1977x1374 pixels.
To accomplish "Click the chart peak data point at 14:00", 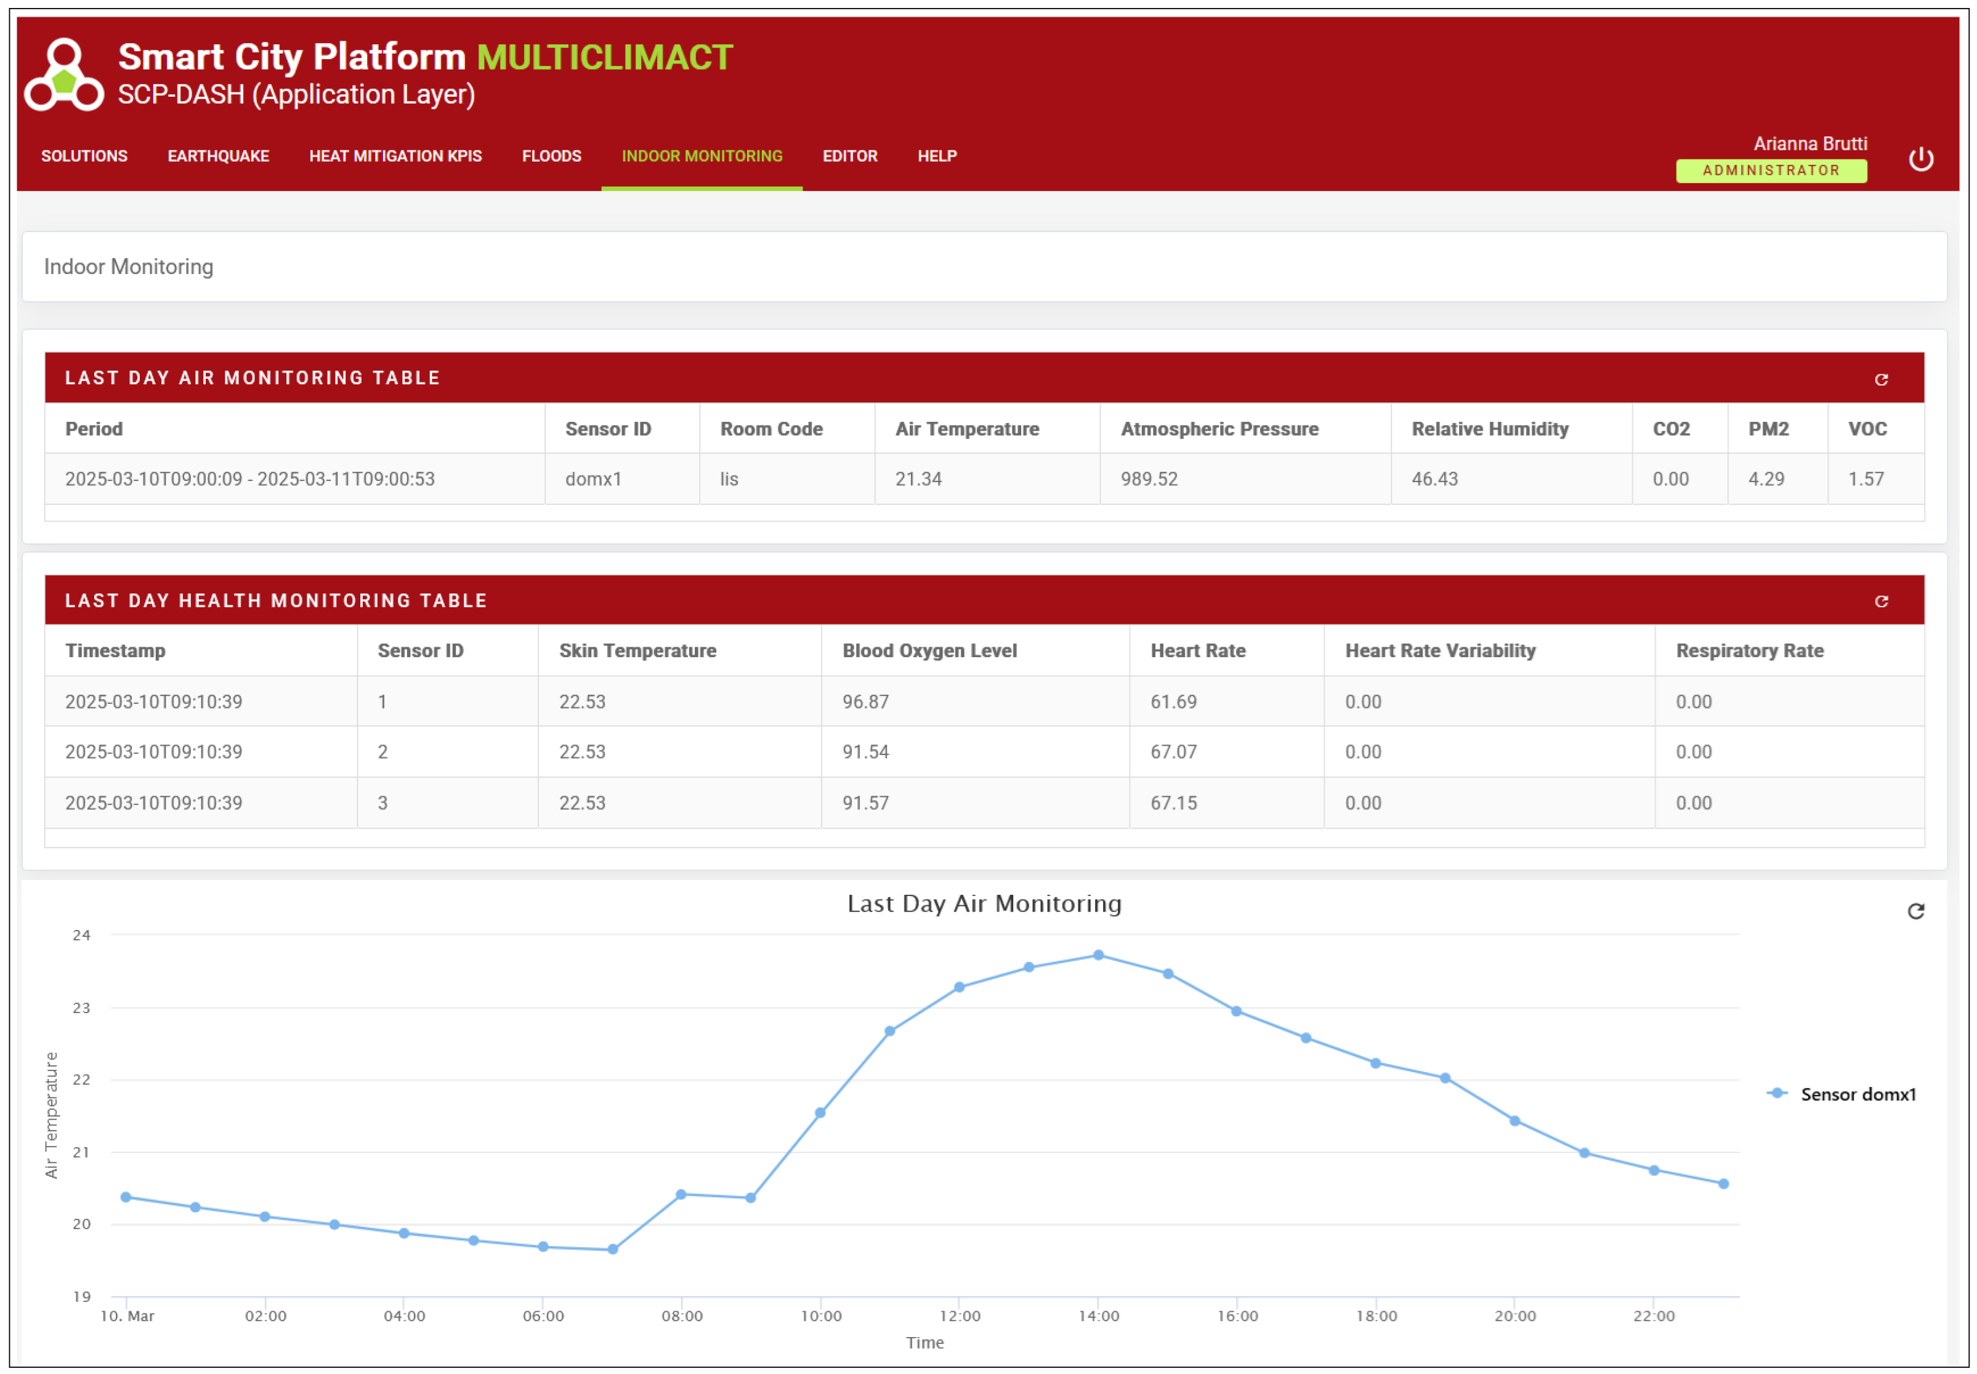I will 1098,955.
